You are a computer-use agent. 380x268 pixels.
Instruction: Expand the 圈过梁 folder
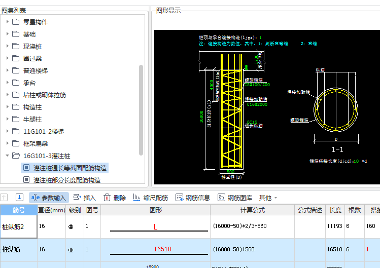point(7,58)
